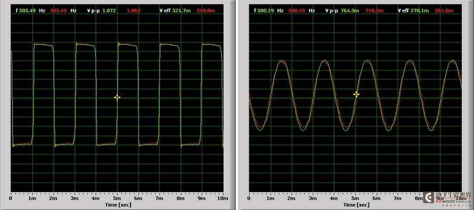Click green V p-p value 1.072
The height and width of the screenshot is (210, 474).
click(x=109, y=11)
